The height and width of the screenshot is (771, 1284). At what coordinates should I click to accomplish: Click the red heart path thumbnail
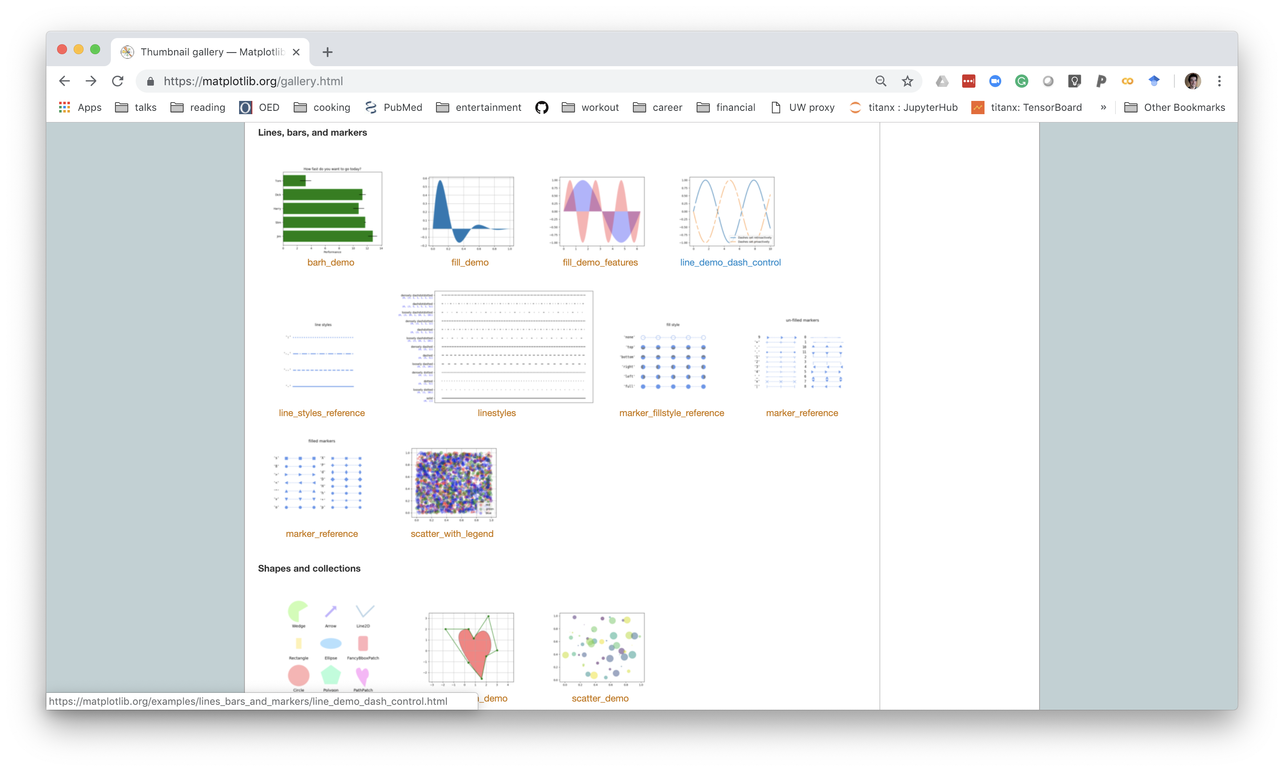(x=470, y=649)
